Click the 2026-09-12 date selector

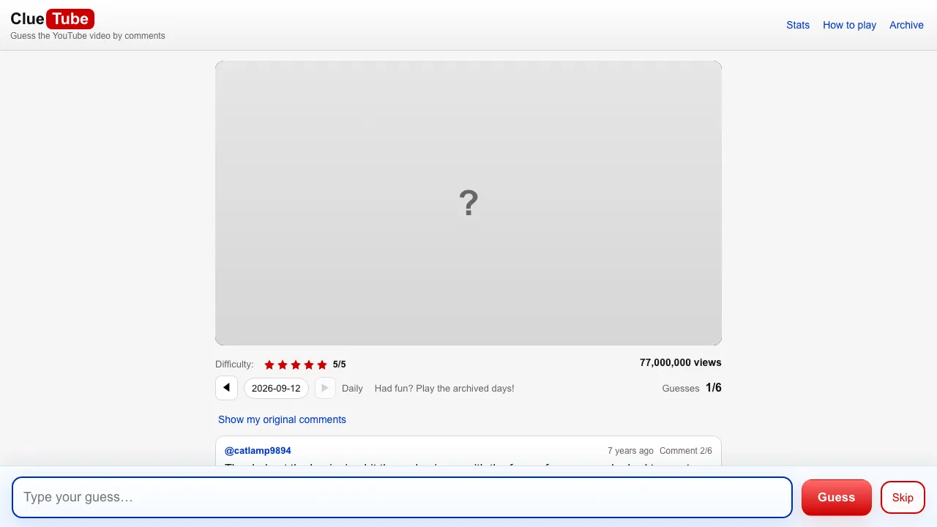(x=276, y=388)
